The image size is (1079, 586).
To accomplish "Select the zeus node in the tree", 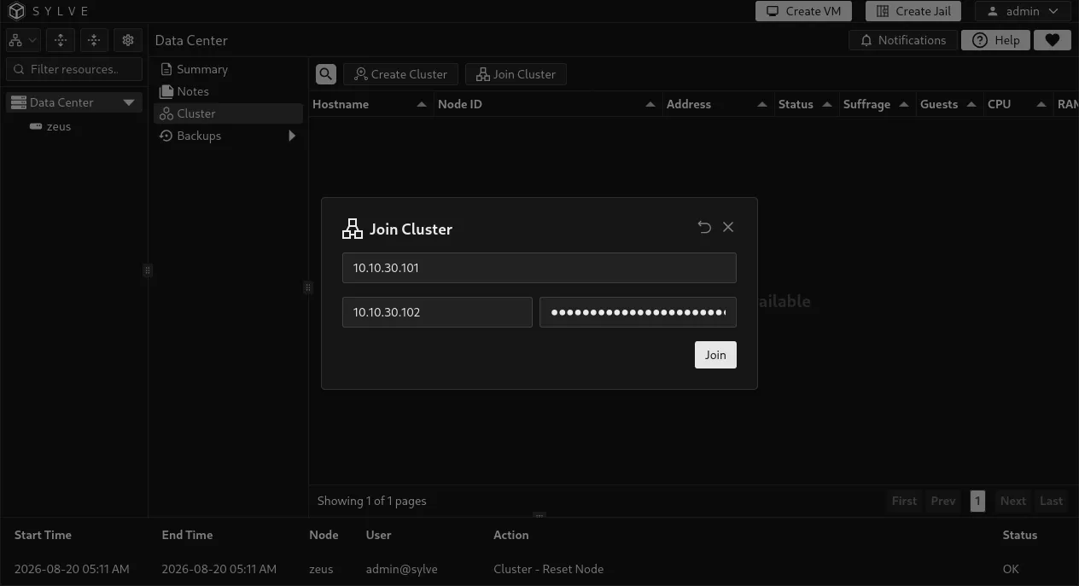I will 59,126.
